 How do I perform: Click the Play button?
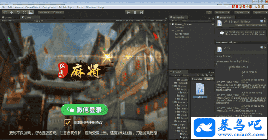[128, 12]
